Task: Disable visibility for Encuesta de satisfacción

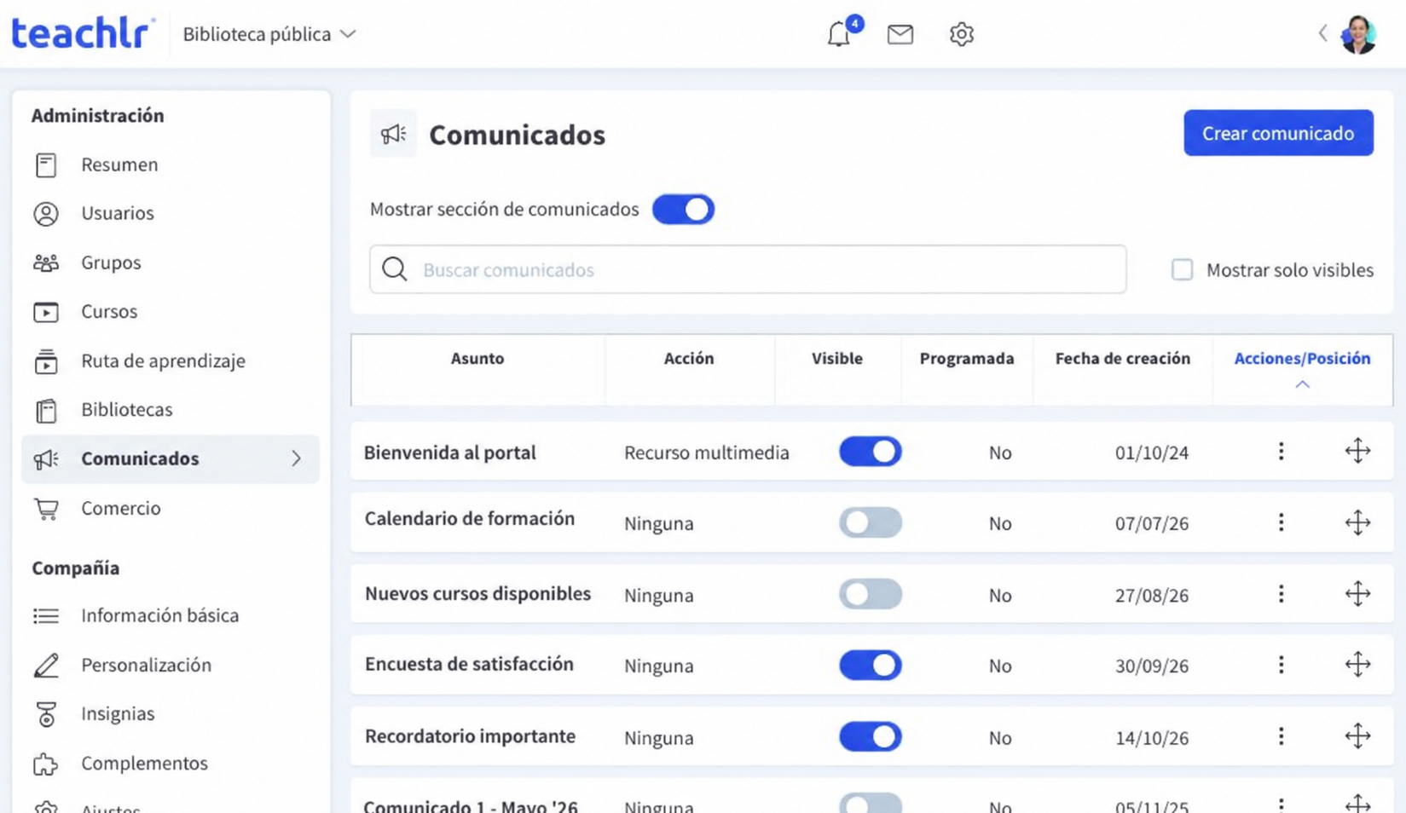Action: (x=870, y=665)
